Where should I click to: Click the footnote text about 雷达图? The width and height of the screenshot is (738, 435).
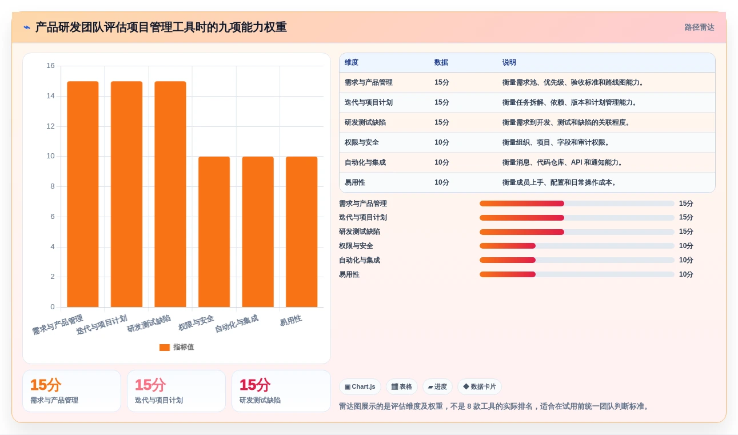point(494,406)
